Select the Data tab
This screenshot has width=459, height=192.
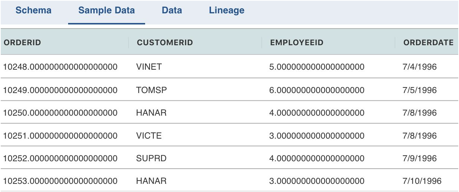pyautogui.click(x=172, y=10)
